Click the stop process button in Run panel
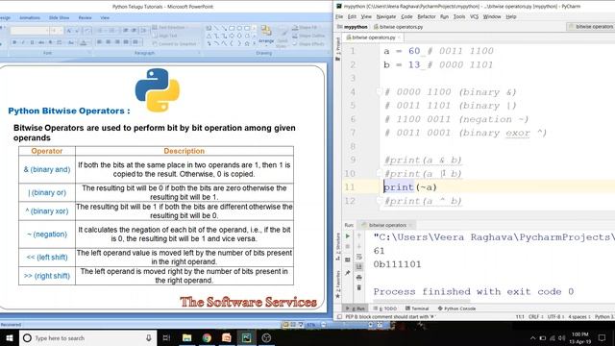 (348, 246)
